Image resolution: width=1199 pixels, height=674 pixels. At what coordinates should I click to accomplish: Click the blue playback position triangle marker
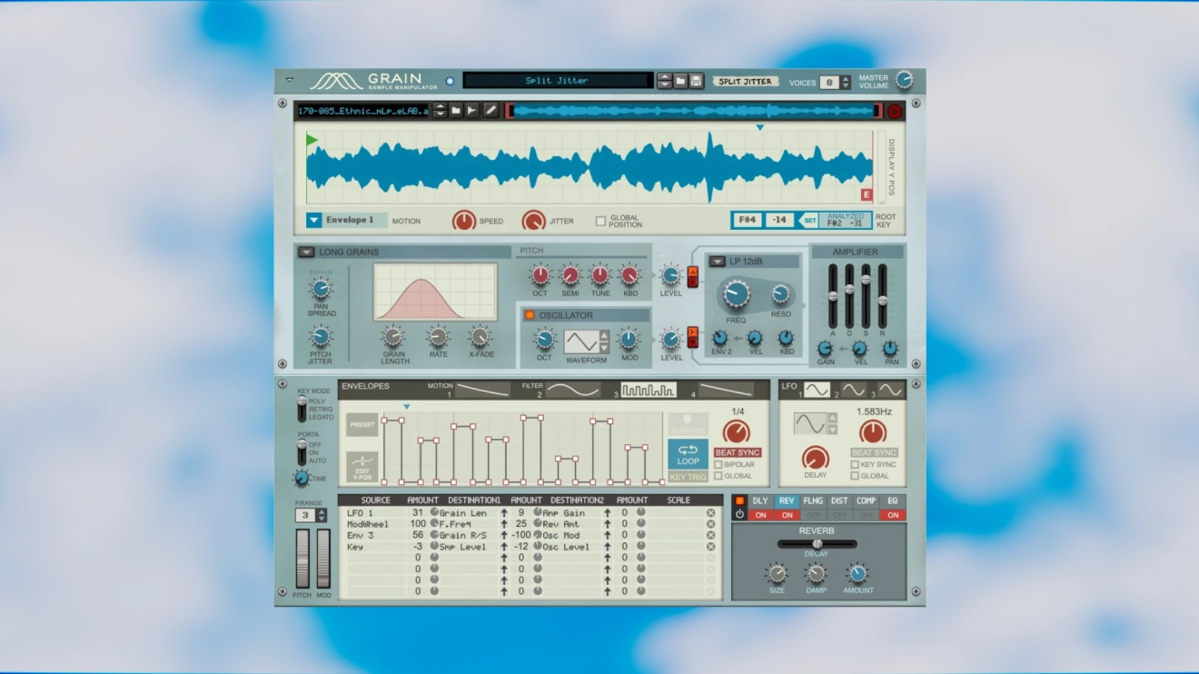[760, 128]
